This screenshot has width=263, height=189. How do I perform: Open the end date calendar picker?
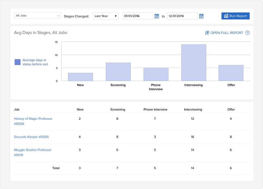point(201,16)
